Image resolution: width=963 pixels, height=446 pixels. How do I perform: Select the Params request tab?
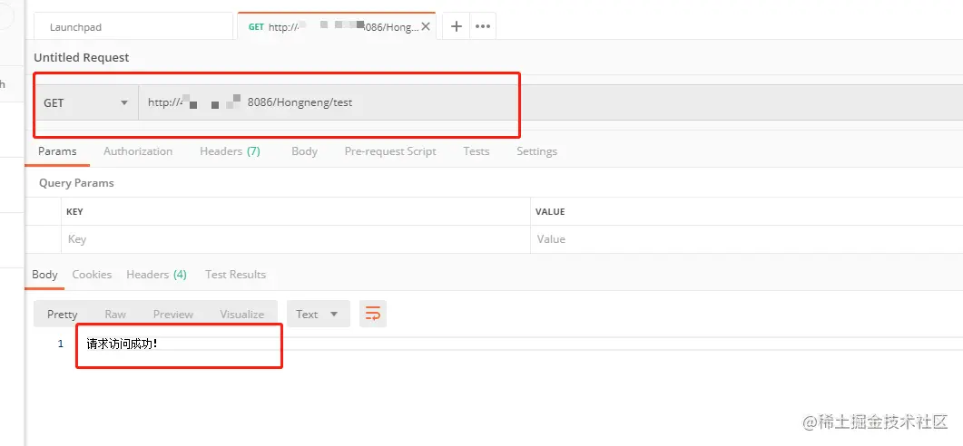coord(57,150)
